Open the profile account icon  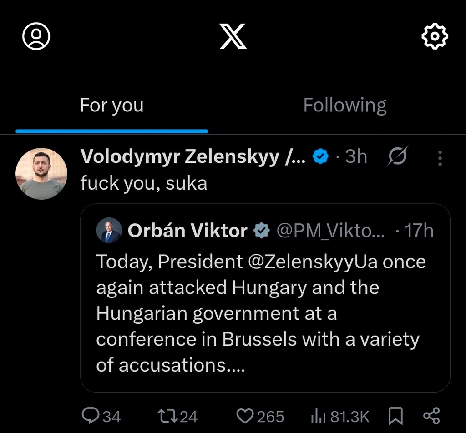pos(36,36)
